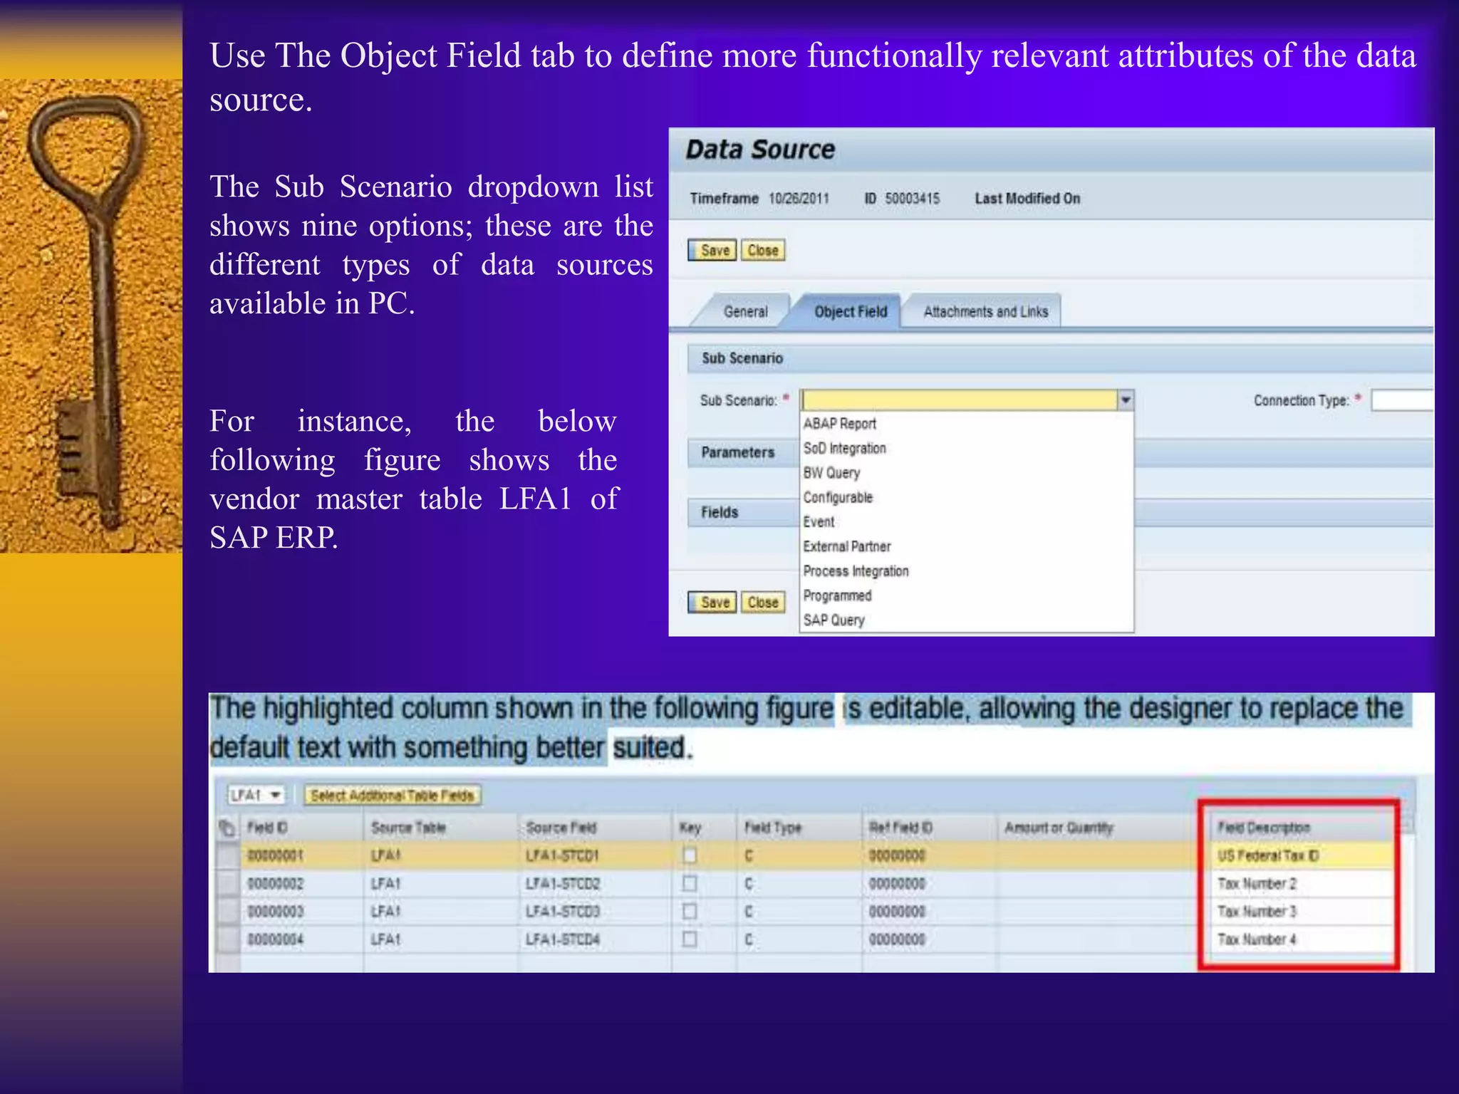Check the Key box for LFA1-STCD2
The height and width of the screenshot is (1094, 1459).
[690, 883]
